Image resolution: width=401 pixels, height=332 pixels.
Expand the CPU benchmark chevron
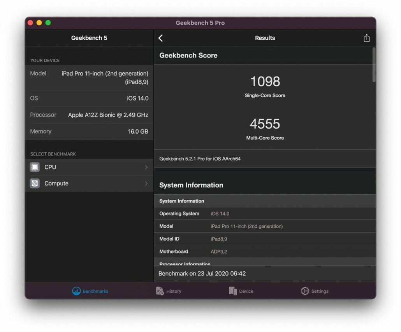click(147, 167)
